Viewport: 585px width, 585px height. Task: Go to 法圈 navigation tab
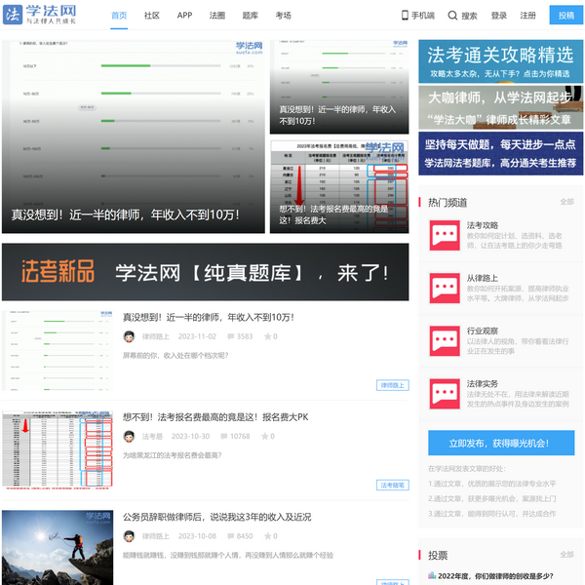point(217,16)
